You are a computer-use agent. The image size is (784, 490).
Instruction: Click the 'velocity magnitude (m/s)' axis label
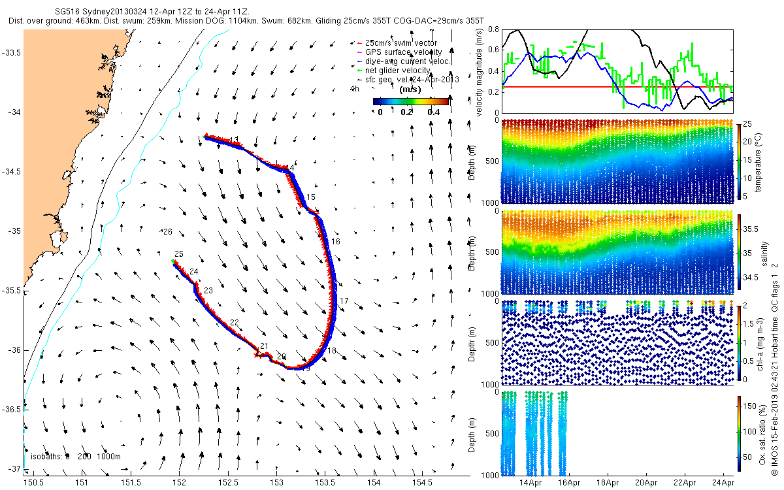(480, 71)
